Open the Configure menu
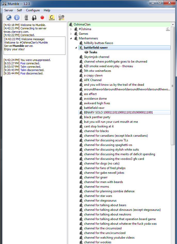 (x=33, y=10)
